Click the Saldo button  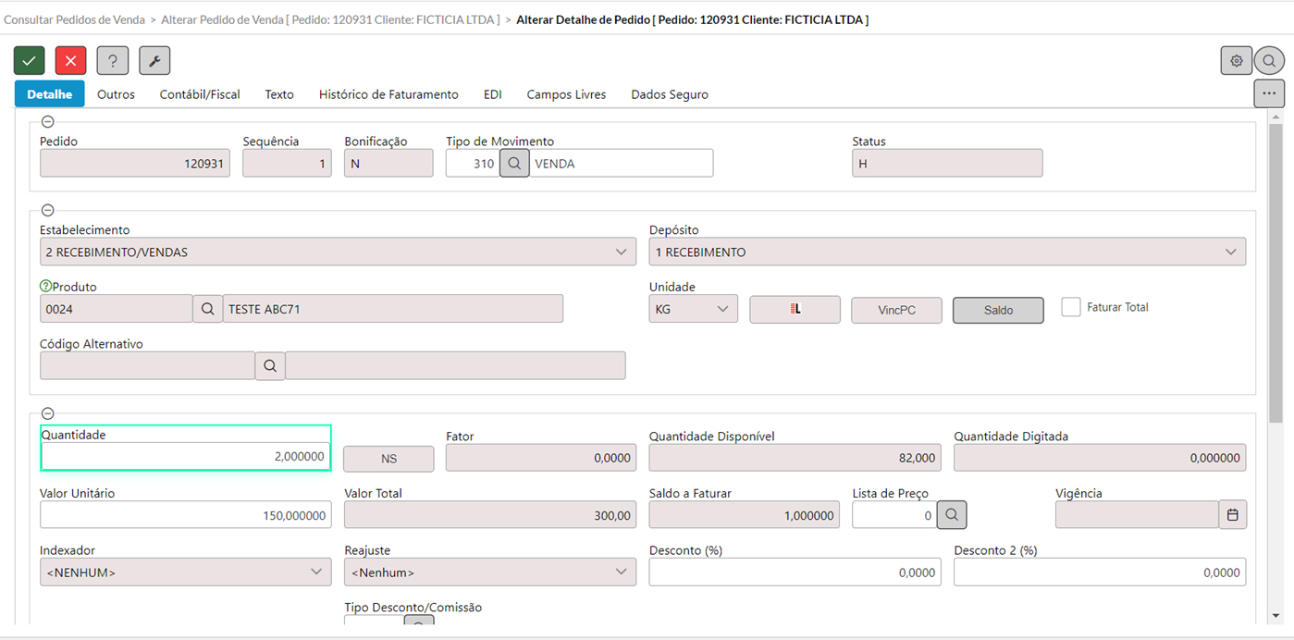(x=998, y=311)
